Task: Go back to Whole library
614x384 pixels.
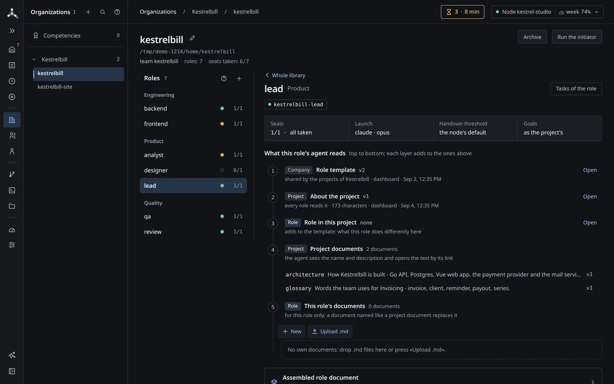Action: 285,75
